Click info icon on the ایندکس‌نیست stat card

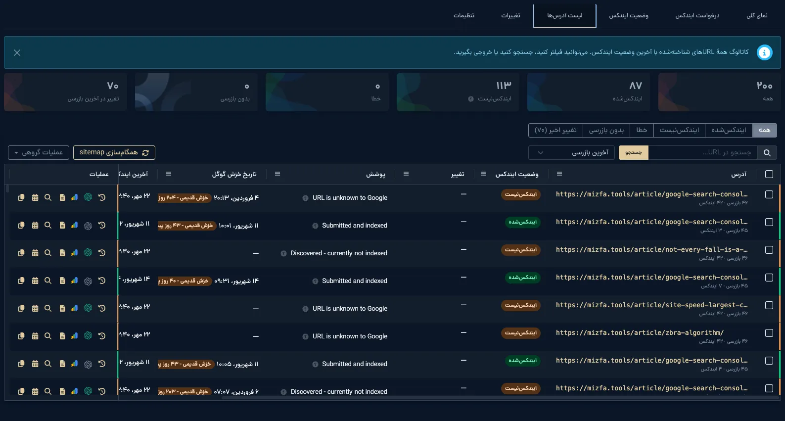click(x=471, y=99)
